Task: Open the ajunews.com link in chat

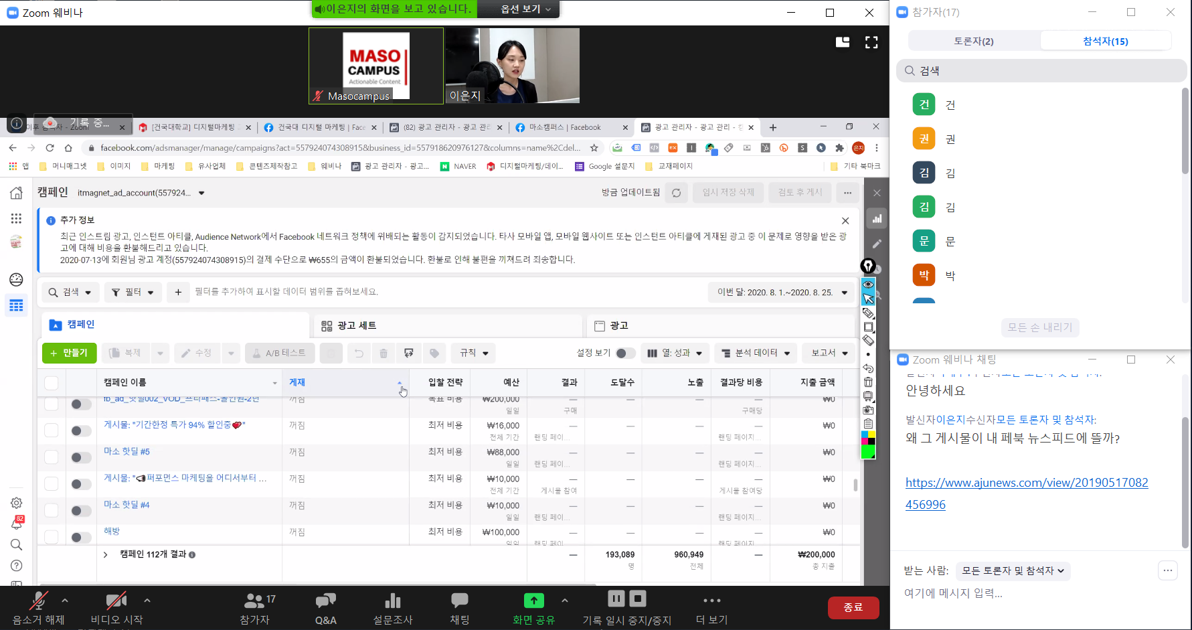Action: (x=1026, y=483)
